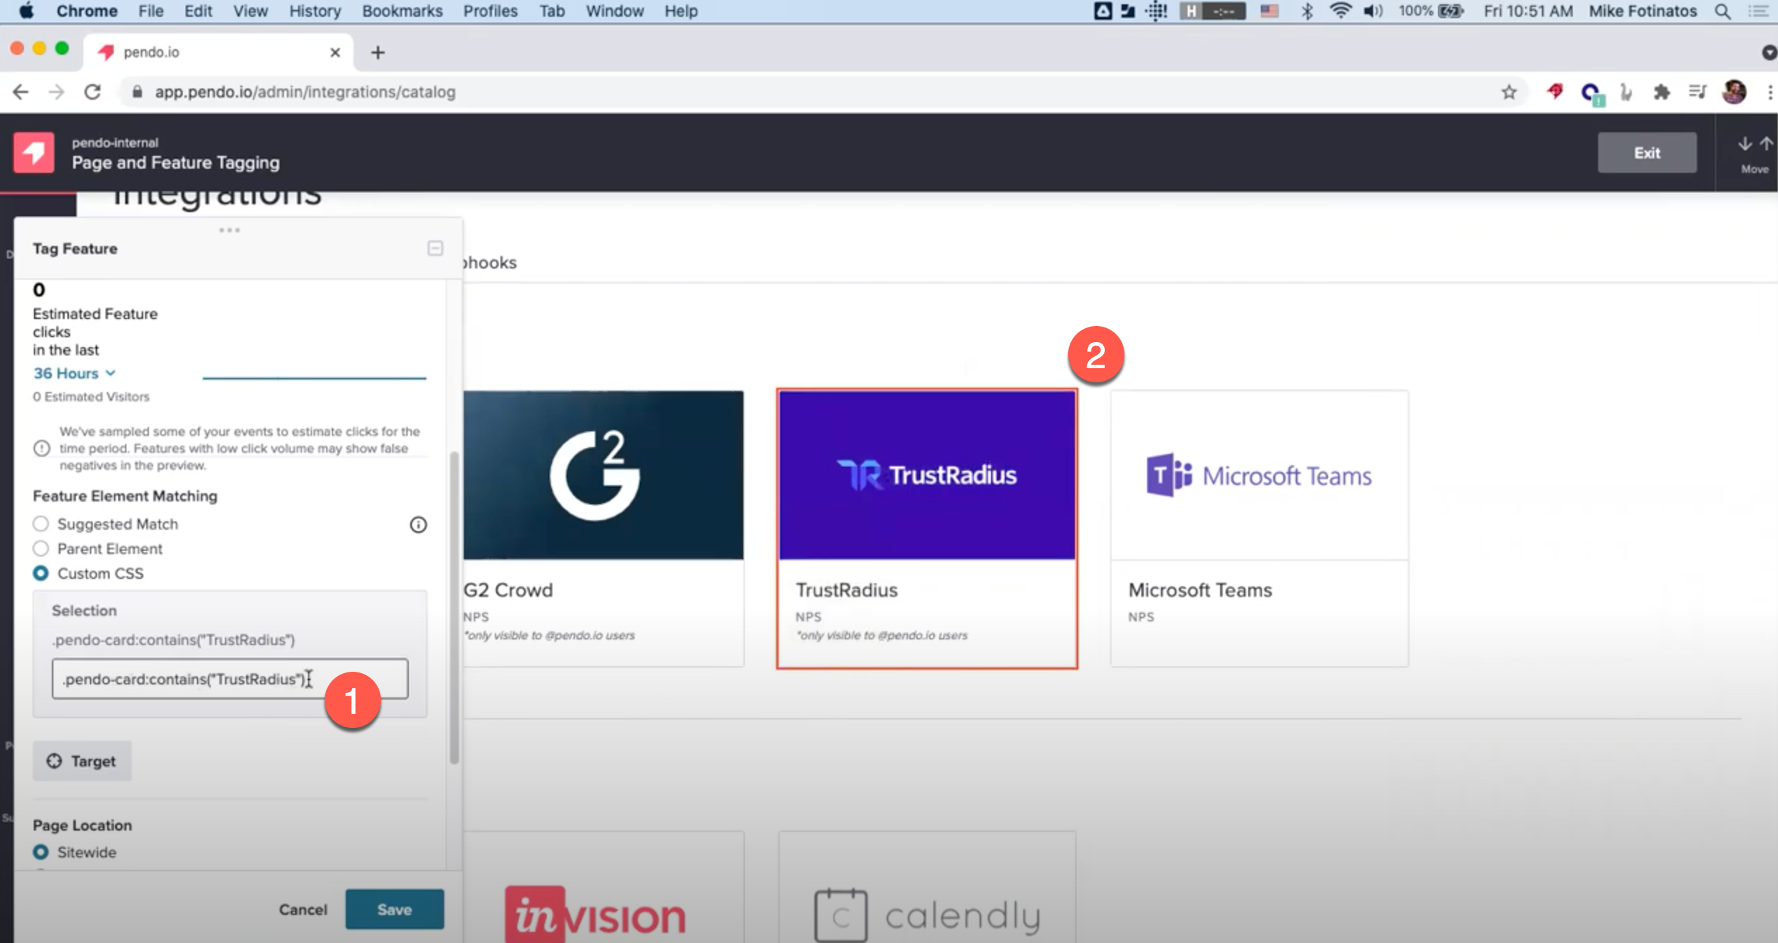This screenshot has width=1778, height=943.
Task: Select the InVision integration card
Action: coord(603,888)
